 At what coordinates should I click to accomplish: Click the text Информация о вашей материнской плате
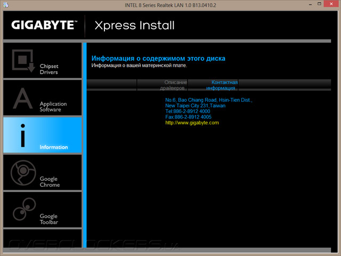tap(139, 65)
